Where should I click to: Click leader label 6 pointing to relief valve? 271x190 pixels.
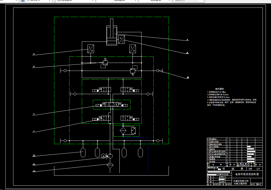pyautogui.click(x=34, y=67)
